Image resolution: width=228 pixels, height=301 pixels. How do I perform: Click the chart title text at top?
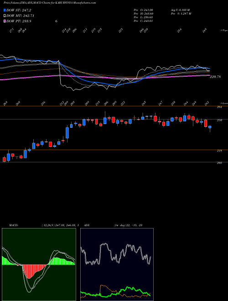tap(50, 3)
